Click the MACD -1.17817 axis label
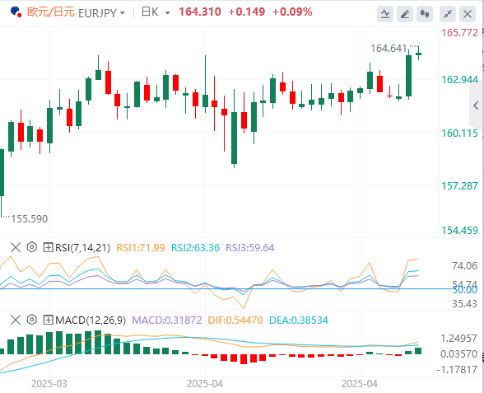The height and width of the screenshot is (393, 484). [457, 369]
